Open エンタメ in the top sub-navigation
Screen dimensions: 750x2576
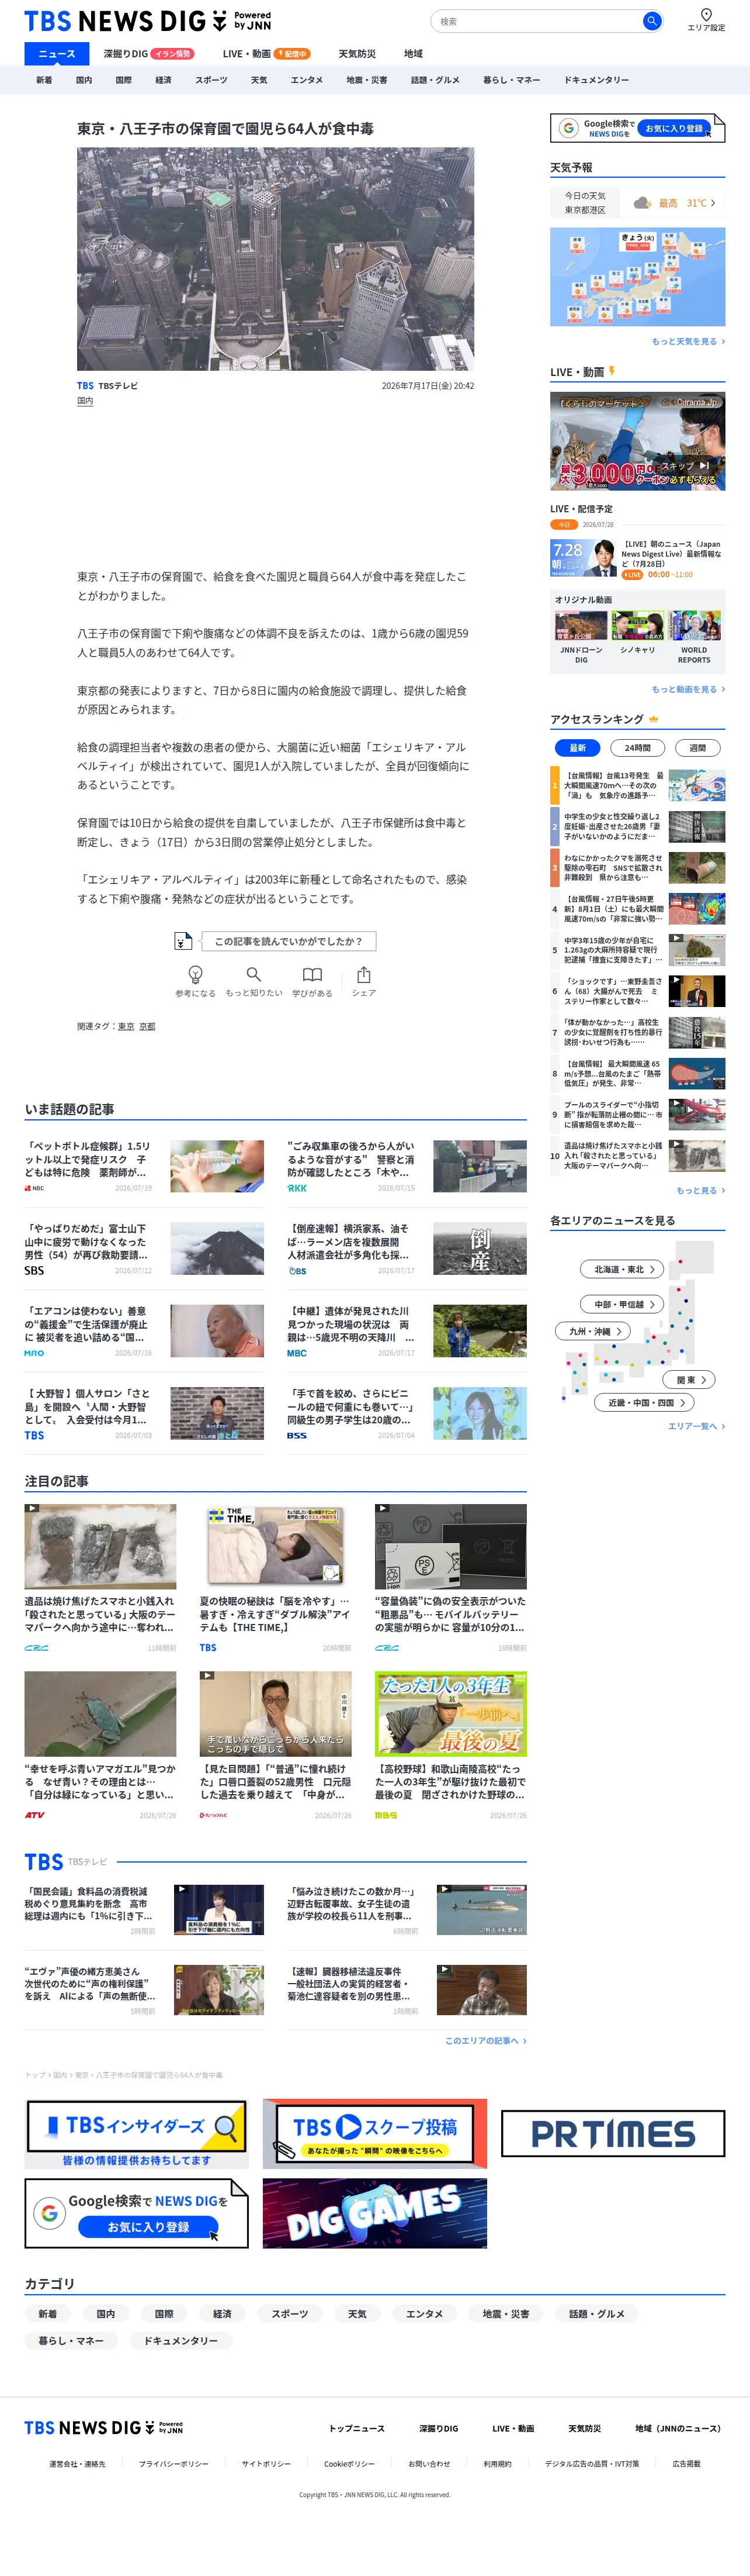pyautogui.click(x=307, y=80)
